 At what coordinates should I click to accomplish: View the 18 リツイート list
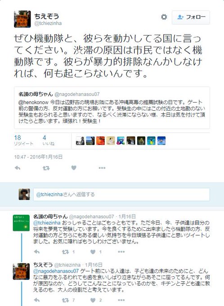tap(23, 140)
